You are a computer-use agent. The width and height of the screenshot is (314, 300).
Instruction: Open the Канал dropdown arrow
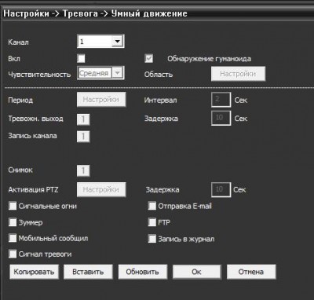[117, 42]
